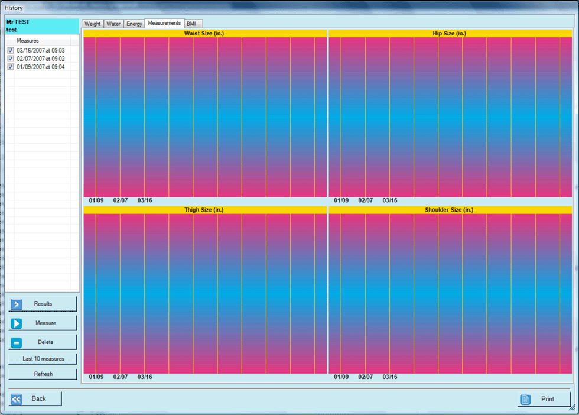Click the Print button label
This screenshot has height=415, width=579.
pos(548,399)
